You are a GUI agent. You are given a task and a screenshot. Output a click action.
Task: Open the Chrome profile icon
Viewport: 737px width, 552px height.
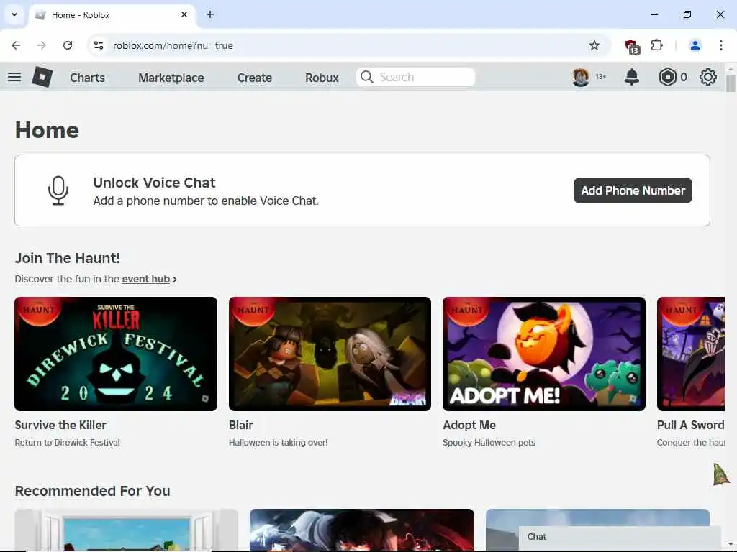pyautogui.click(x=695, y=45)
